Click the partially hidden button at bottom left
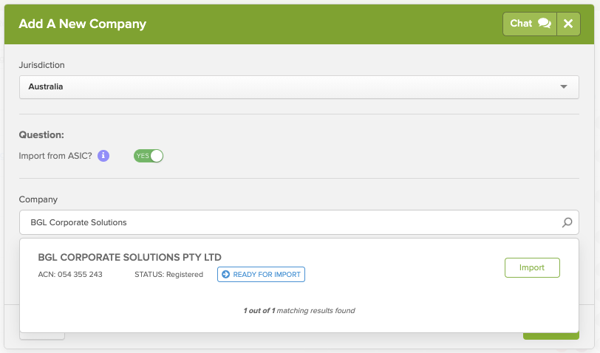This screenshot has width=600, height=353. 41,336
